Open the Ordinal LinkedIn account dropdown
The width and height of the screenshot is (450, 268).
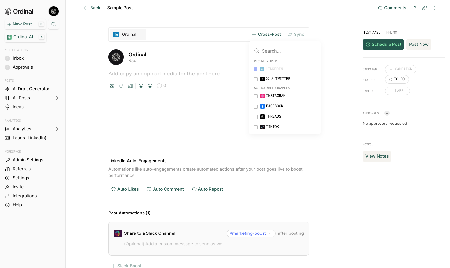click(128, 35)
